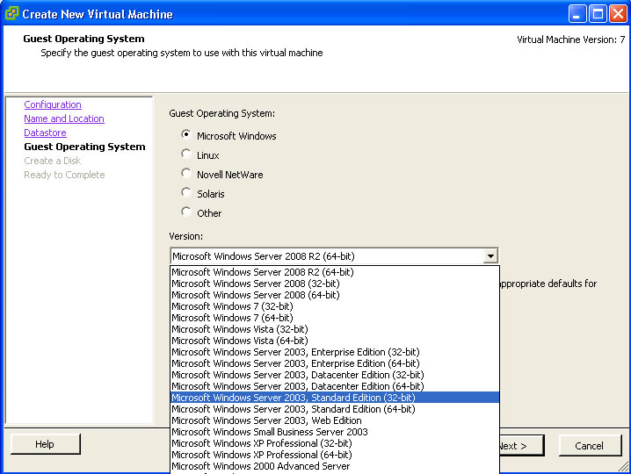
Task: Select the Linux radio button
Action: 186,154
